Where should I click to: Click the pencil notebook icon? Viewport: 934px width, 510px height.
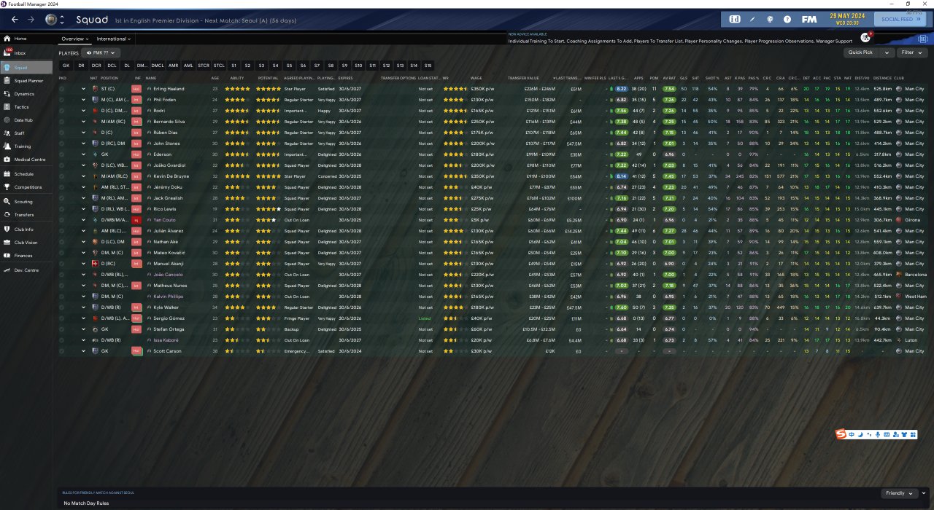click(x=752, y=19)
